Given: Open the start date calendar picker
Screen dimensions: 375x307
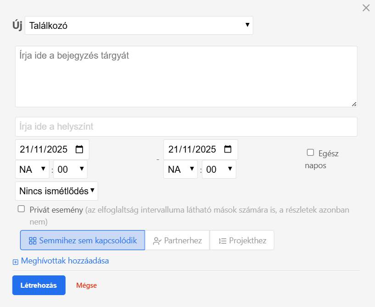Looking at the screenshot, I should click(x=79, y=149).
